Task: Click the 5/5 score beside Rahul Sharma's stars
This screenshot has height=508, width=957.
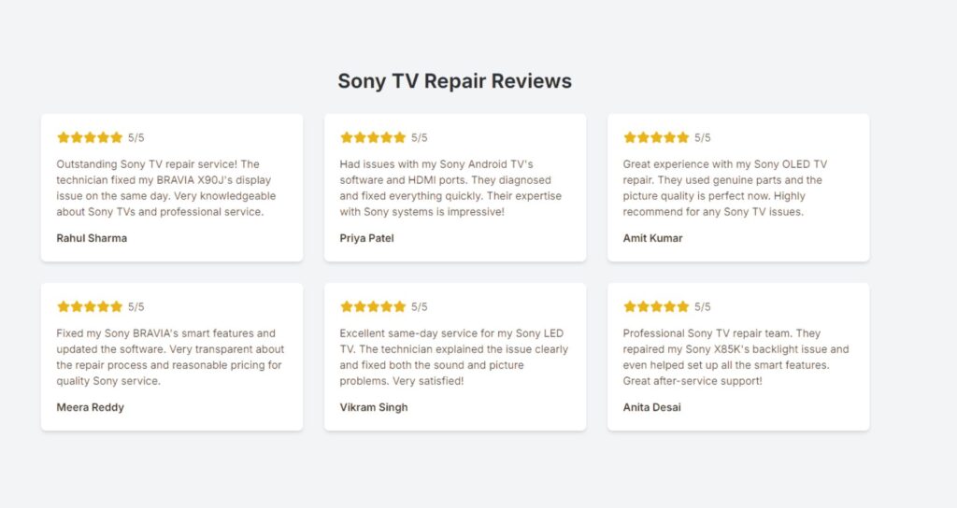Action: pyautogui.click(x=136, y=137)
